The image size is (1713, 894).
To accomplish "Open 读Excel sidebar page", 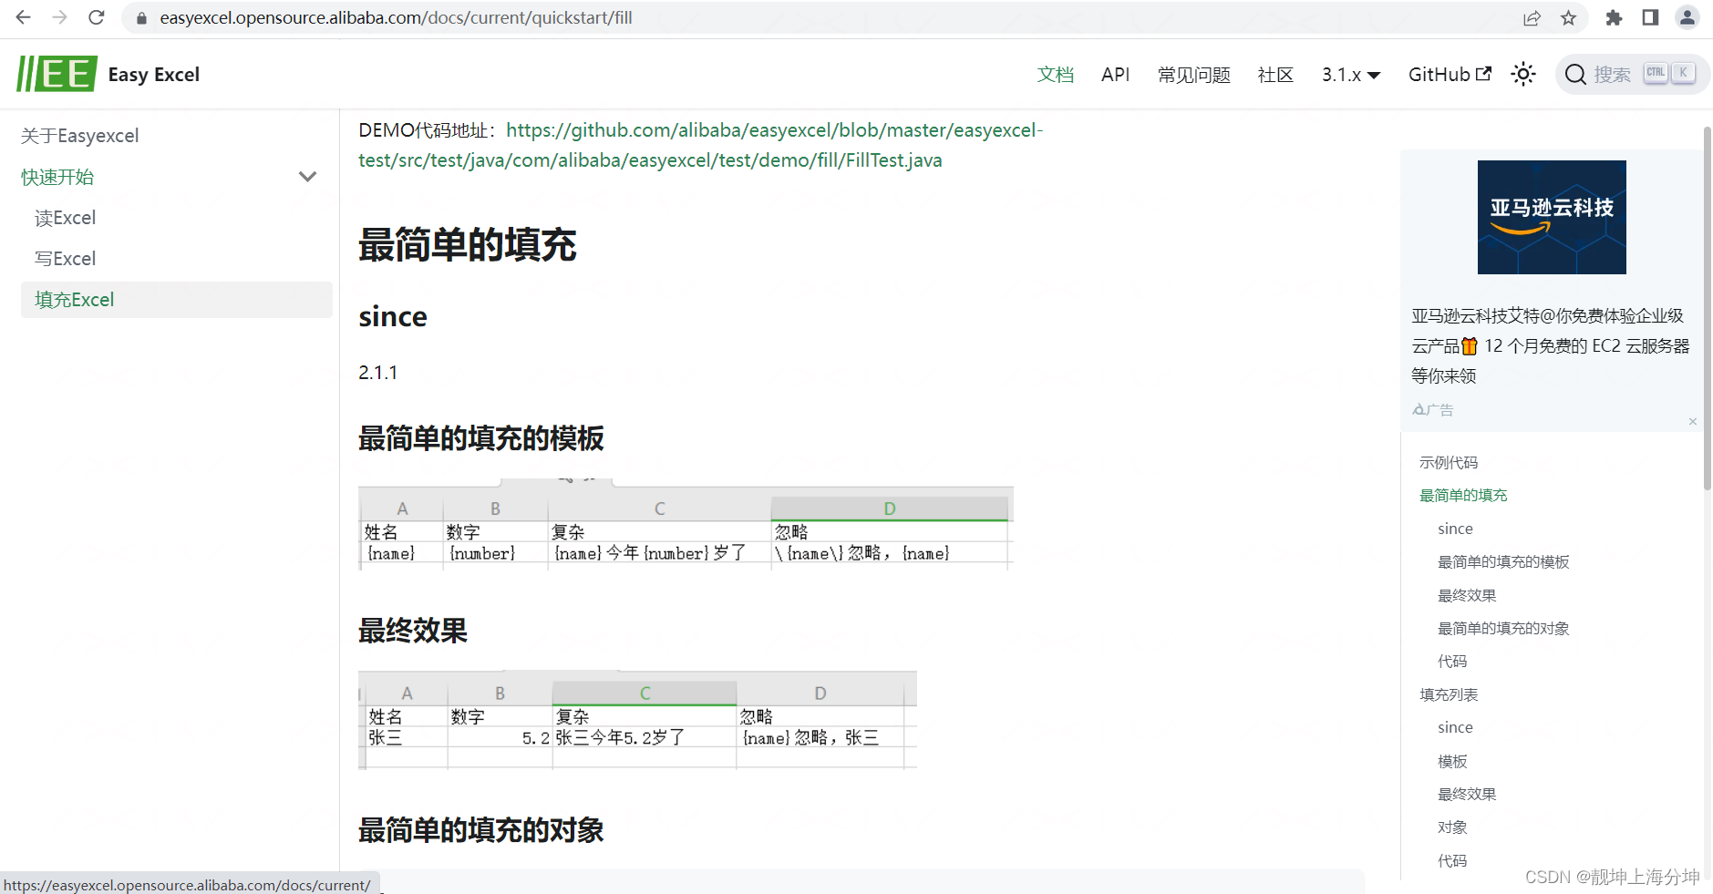I will 65,218.
